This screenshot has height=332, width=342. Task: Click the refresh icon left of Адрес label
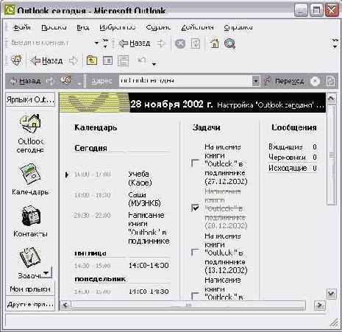65,80
